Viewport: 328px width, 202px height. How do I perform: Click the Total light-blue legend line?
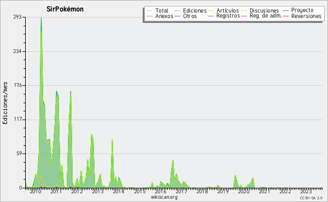pyautogui.click(x=150, y=10)
